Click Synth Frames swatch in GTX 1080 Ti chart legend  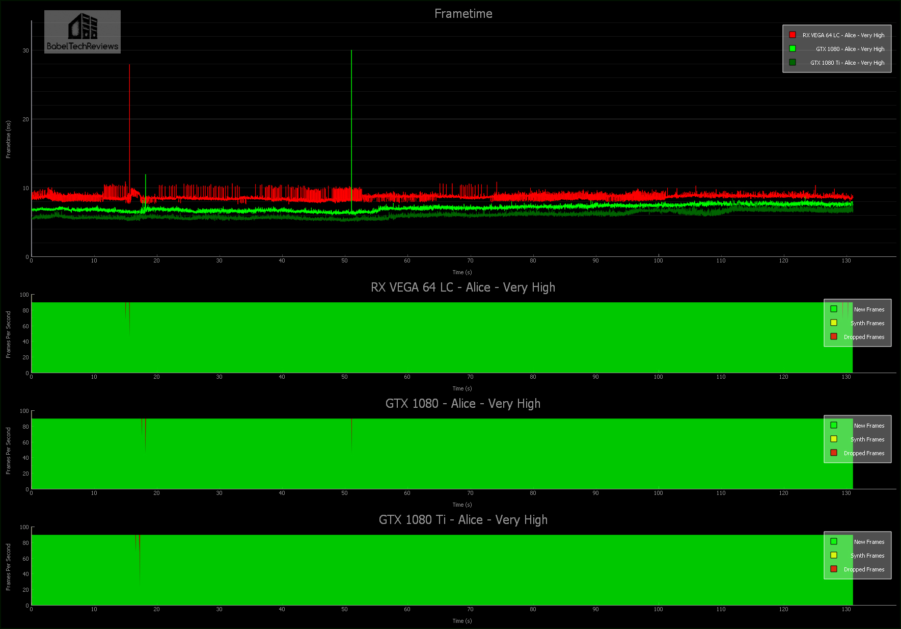point(834,555)
